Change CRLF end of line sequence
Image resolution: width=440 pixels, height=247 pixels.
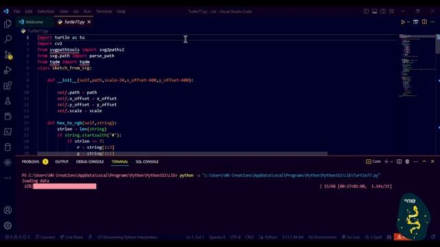pos(250,237)
